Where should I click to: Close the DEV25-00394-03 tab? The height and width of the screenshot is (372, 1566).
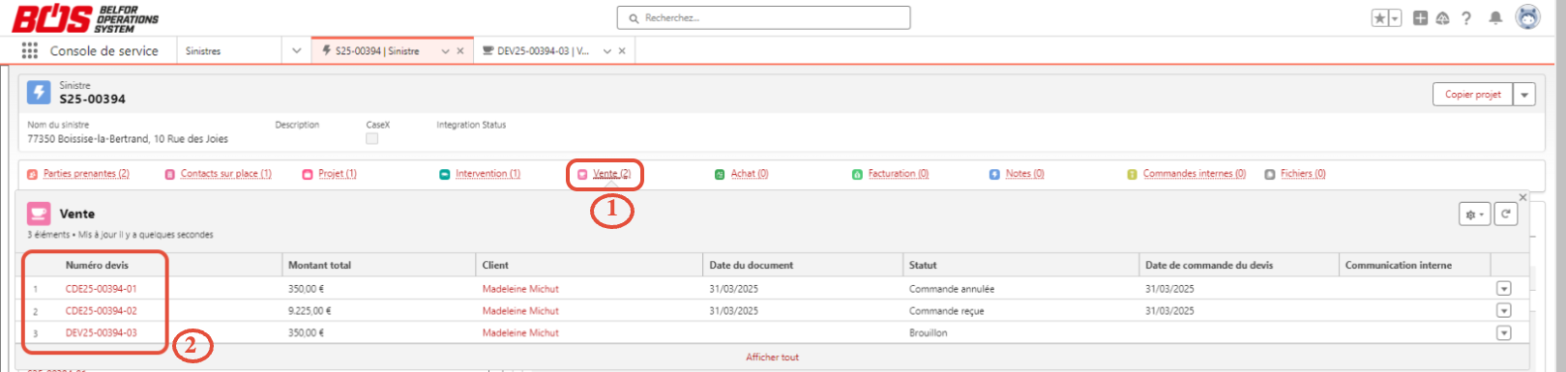pyautogui.click(x=622, y=51)
